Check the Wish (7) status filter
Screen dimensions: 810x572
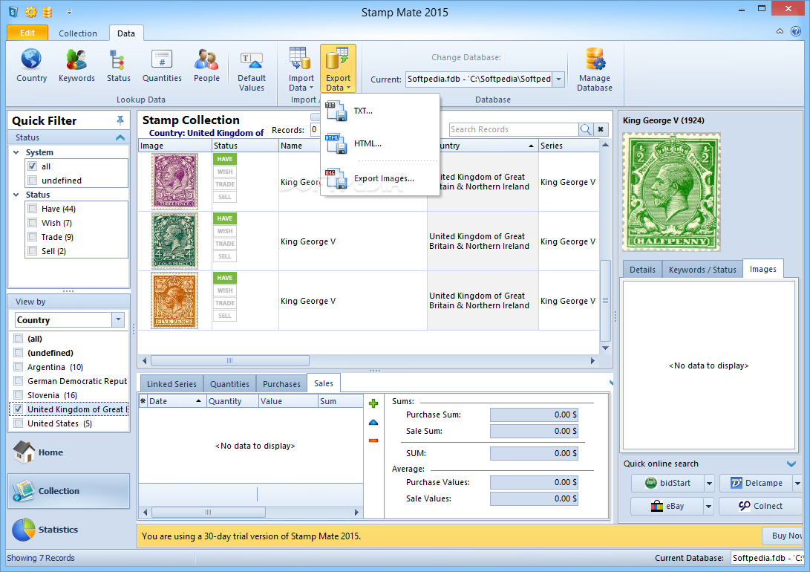[x=33, y=223]
